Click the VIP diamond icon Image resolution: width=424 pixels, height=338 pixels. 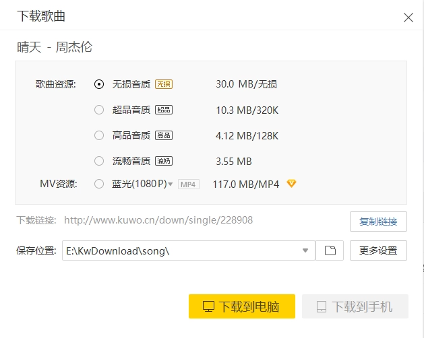click(x=291, y=183)
